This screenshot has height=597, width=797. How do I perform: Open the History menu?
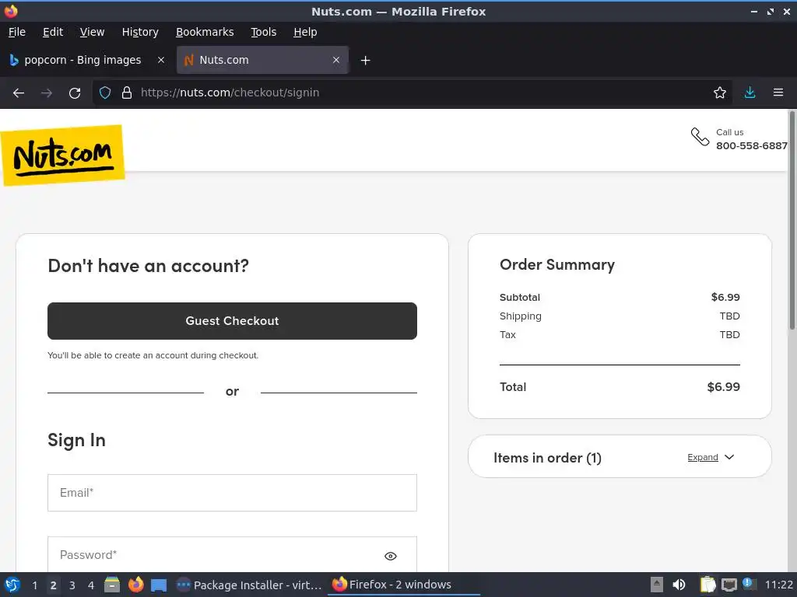140,32
